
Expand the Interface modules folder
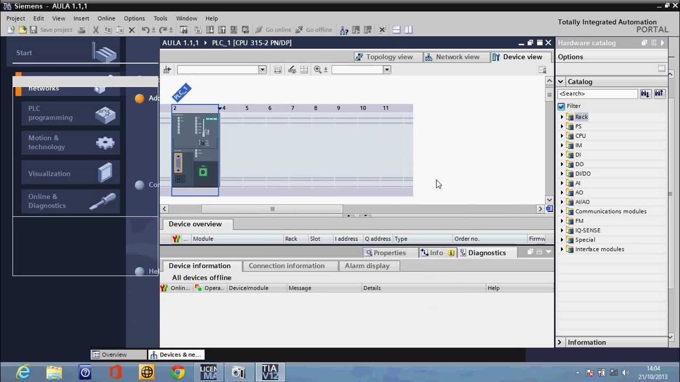(562, 249)
